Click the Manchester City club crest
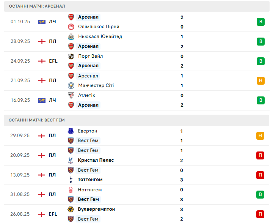 pyautogui.click(x=71, y=85)
